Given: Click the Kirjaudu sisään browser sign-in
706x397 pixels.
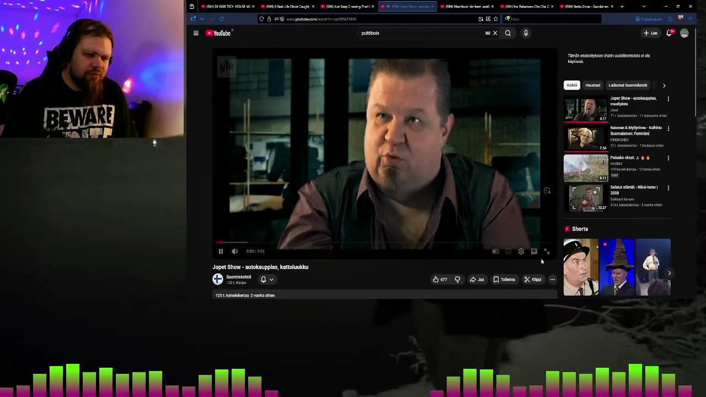Looking at the screenshot, I should pos(649,19).
